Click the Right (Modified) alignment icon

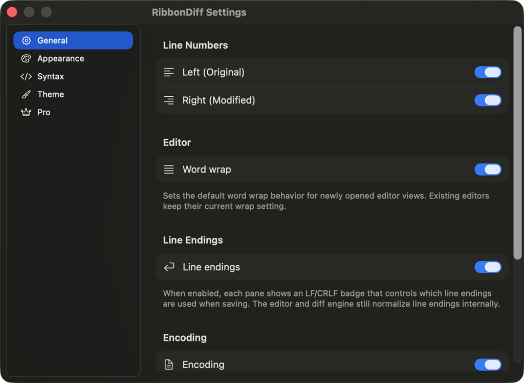(169, 100)
